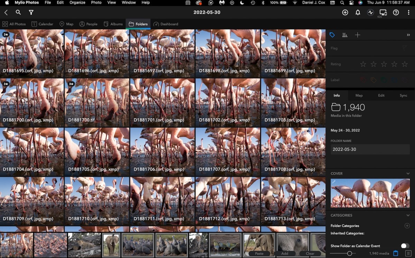Select the Map tab in side panel
The image size is (415, 258).
pyautogui.click(x=359, y=95)
